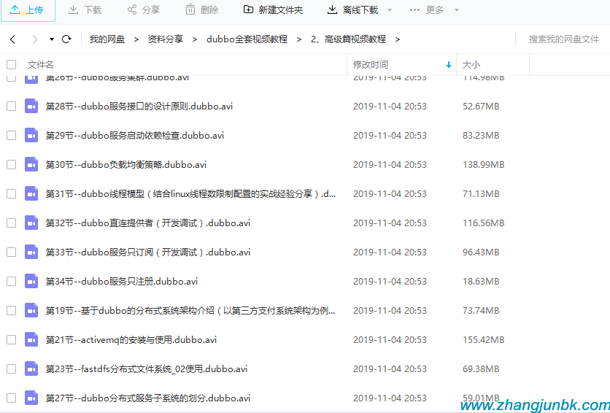Navigate to 我的网盘 breadcrumb
The width and height of the screenshot is (610, 413).
[x=107, y=39]
